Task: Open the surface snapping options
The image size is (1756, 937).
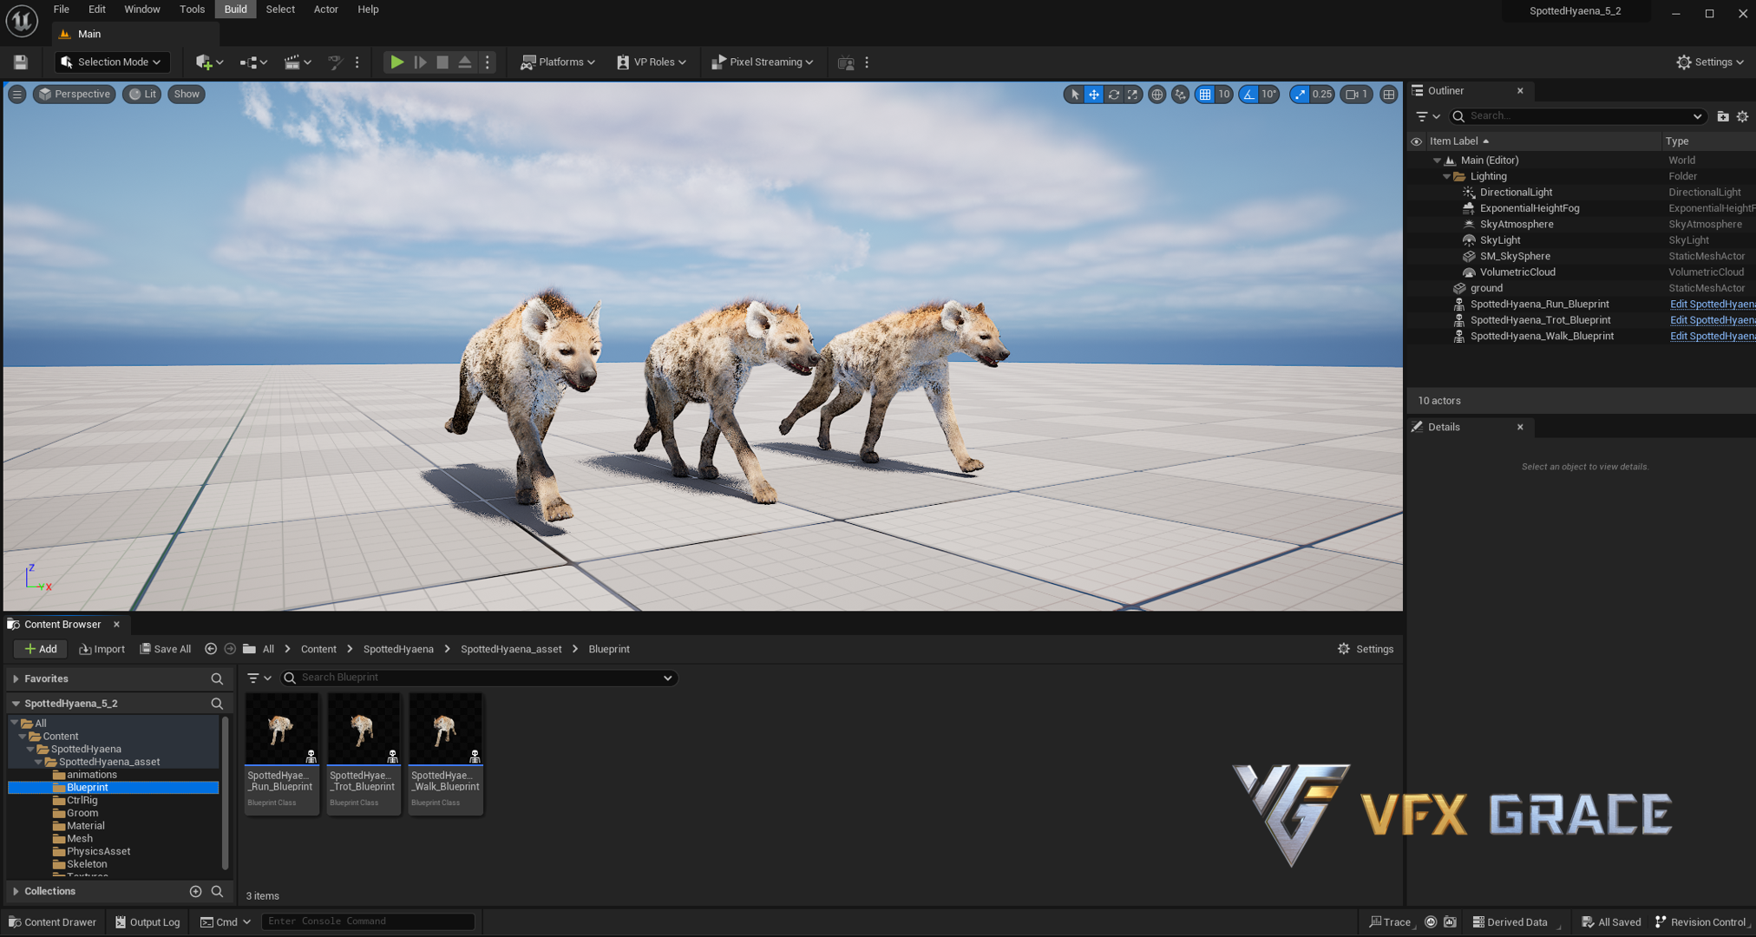Action: point(1180,94)
